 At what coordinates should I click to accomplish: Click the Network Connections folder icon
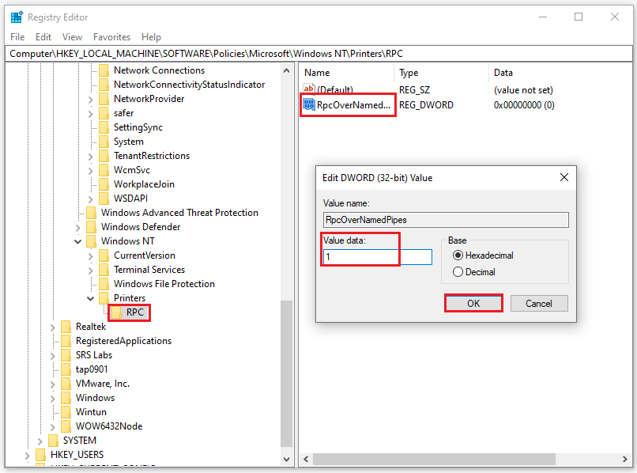104,70
